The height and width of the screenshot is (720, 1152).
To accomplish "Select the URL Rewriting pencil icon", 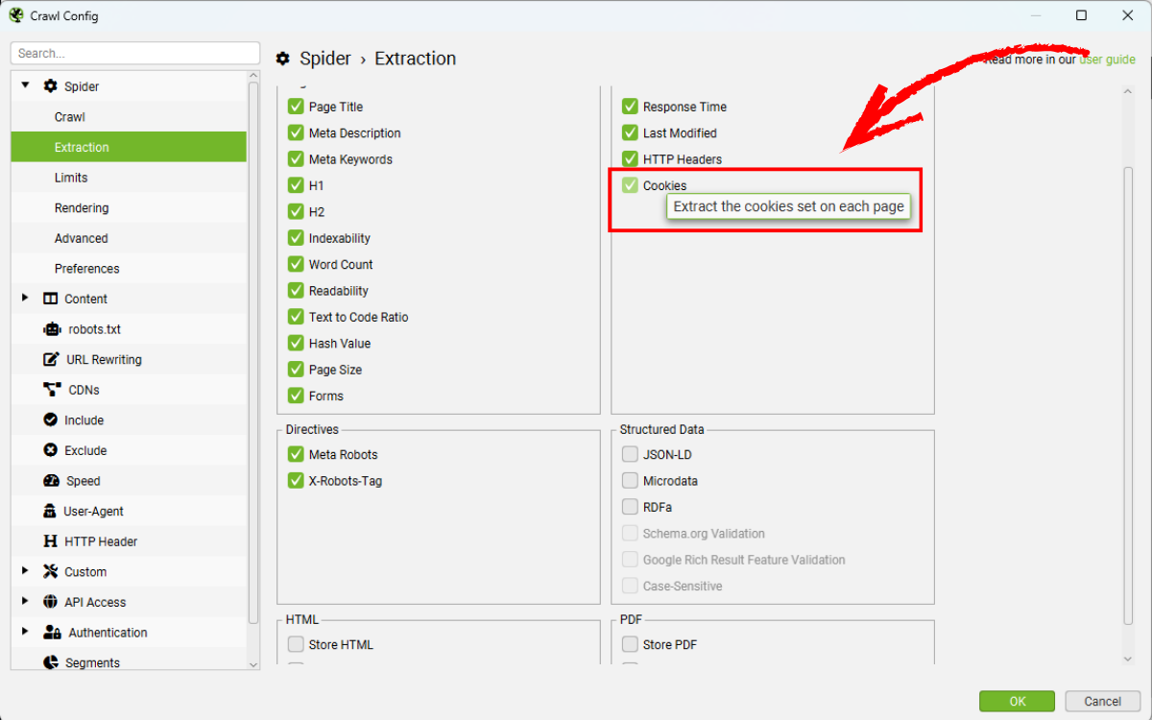I will 52,360.
